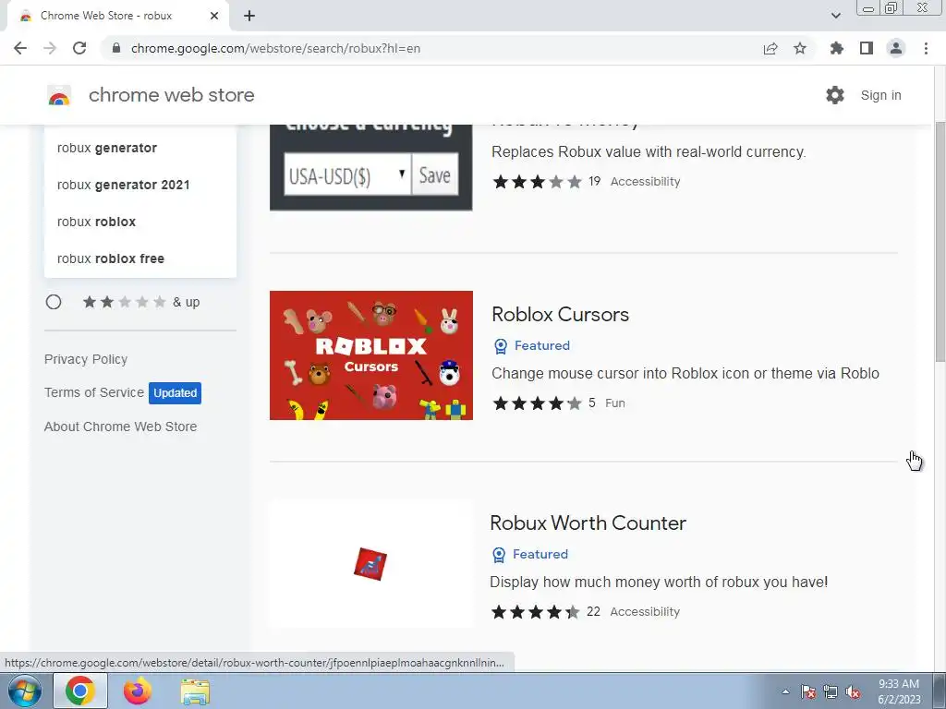Open File Explorer from taskbar
The width and height of the screenshot is (946, 709).
(x=195, y=691)
